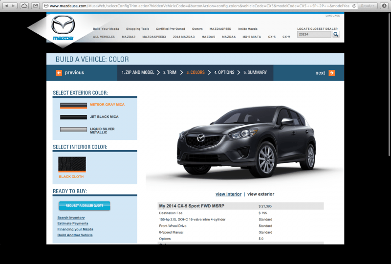Select CX-5 in vehicle navigation
This screenshot has width=391, height=264.
click(272, 37)
